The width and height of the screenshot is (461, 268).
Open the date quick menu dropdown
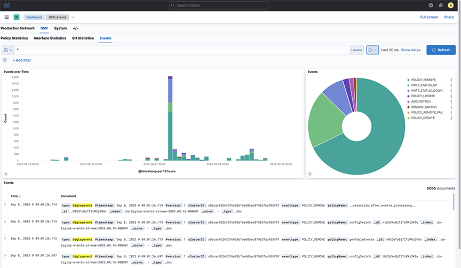point(372,50)
